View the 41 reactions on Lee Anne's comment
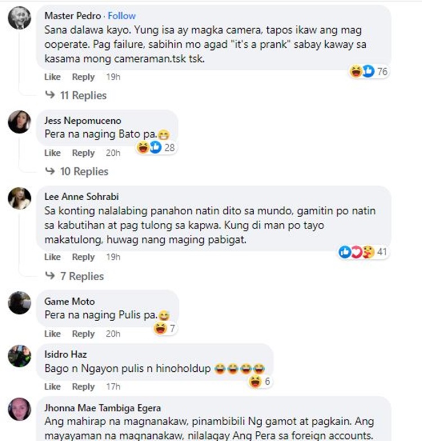 tap(363, 252)
